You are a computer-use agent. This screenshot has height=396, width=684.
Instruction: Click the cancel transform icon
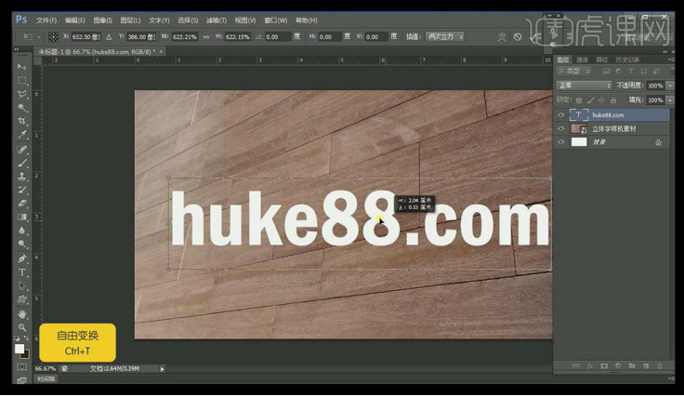(x=518, y=36)
